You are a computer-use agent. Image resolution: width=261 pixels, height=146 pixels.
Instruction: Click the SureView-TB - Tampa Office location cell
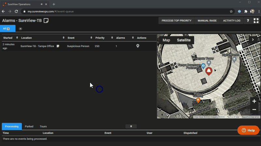pyautogui.click(x=37, y=46)
